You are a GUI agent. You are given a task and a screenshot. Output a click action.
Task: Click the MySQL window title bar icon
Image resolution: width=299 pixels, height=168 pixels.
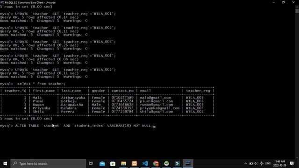tap(2, 2)
